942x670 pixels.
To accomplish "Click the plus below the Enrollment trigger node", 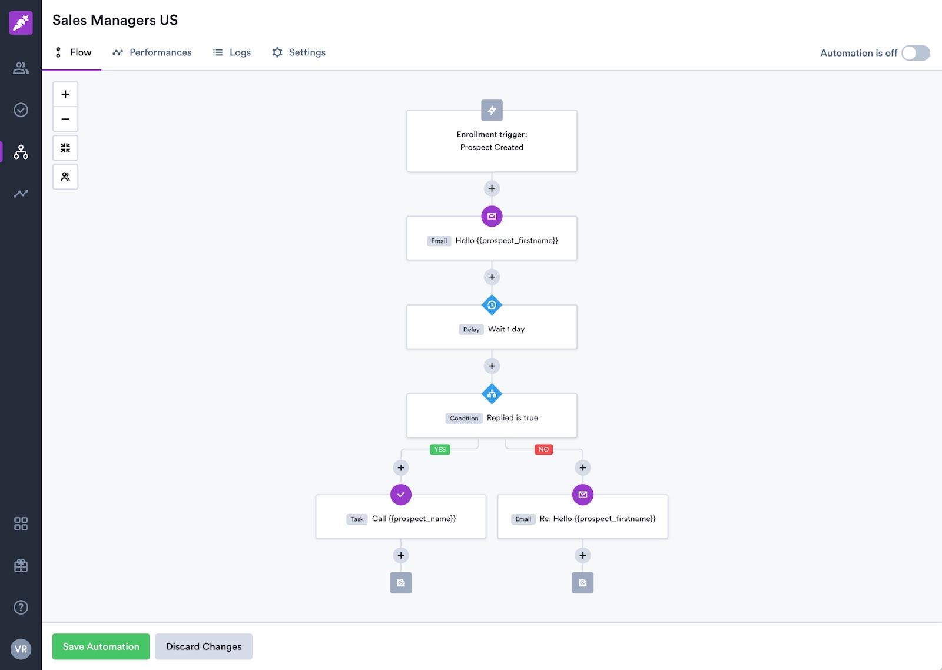I will pos(492,188).
